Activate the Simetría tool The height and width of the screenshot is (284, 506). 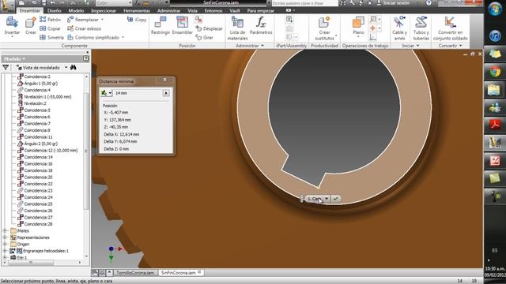point(51,37)
